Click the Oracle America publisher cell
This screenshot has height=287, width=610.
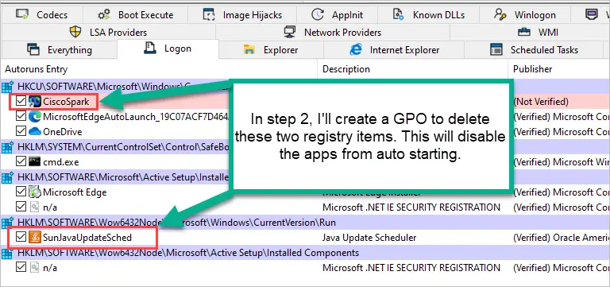click(561, 238)
